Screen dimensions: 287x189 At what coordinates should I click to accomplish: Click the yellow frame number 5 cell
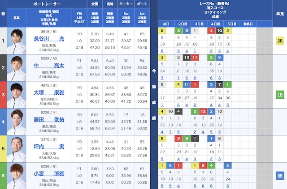pos(4,148)
